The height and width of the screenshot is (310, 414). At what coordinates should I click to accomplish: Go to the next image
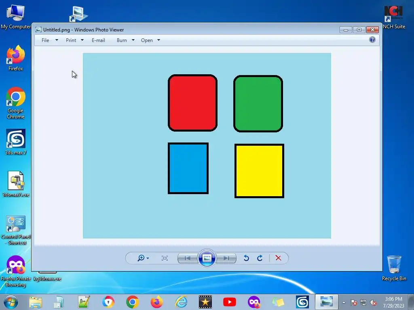pyautogui.click(x=226, y=258)
